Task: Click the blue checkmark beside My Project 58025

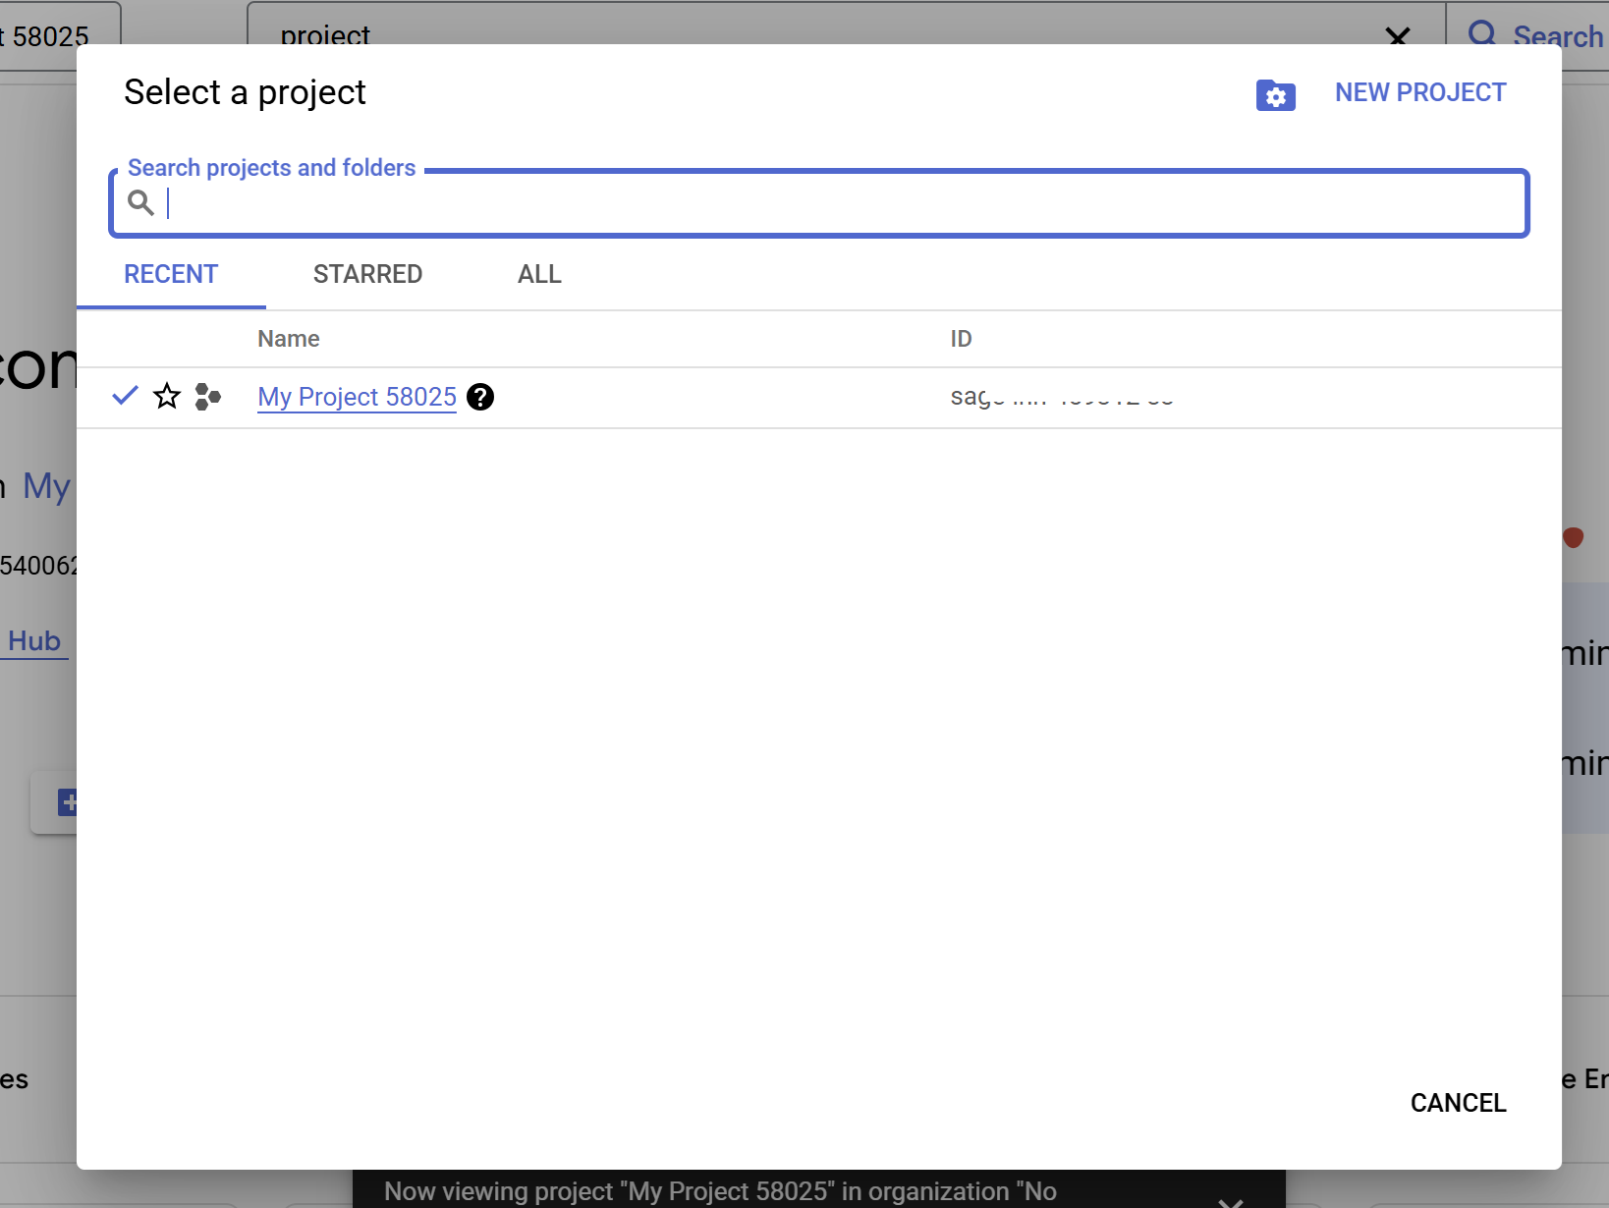Action: pos(125,396)
